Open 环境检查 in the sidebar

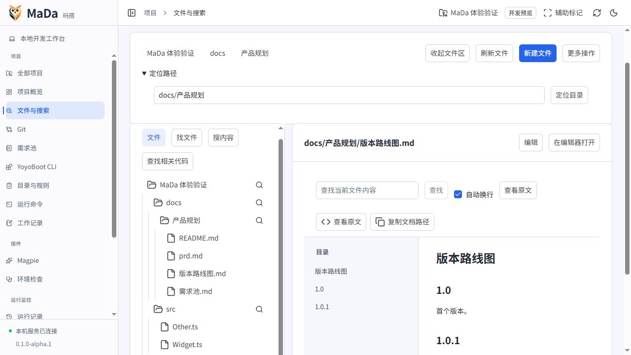pyautogui.click(x=54, y=279)
